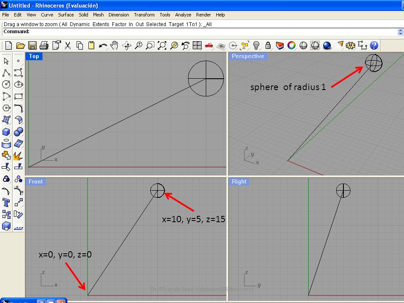Viewport: 404px width, 303px height.
Task: Click the Print icon
Action: tap(44, 45)
